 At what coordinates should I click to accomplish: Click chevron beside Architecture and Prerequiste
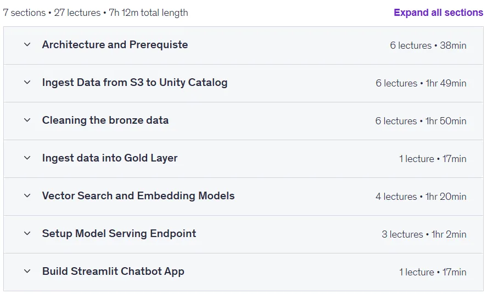[27, 44]
